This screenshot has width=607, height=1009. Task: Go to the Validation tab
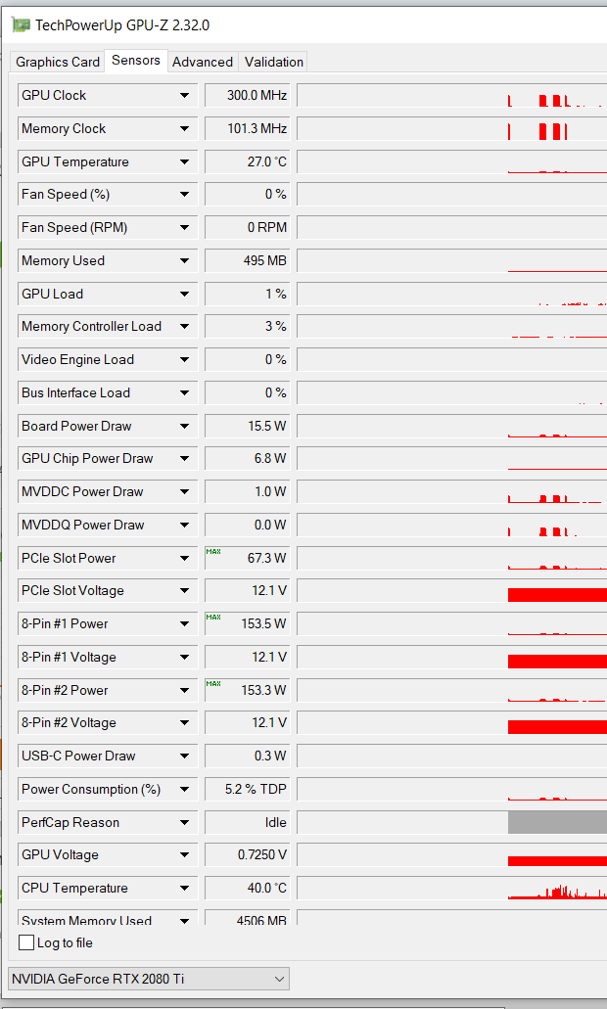[x=273, y=62]
